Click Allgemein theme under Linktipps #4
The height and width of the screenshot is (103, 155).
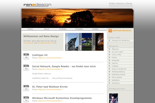[x=42, y=58]
